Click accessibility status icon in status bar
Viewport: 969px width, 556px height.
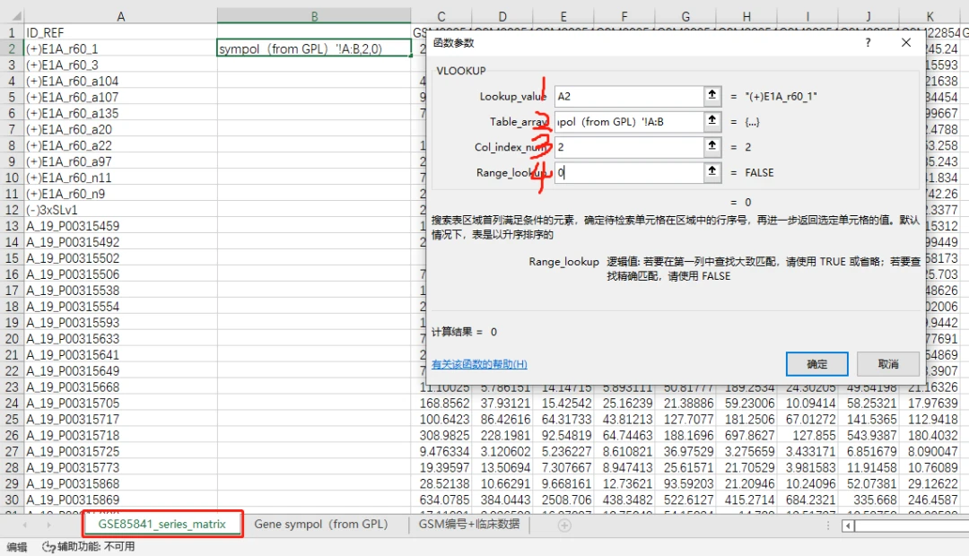48,547
